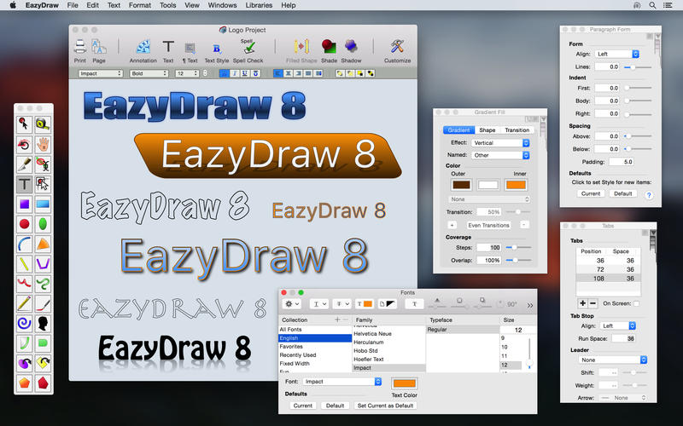Click the Inner orange color swatch

point(516,185)
